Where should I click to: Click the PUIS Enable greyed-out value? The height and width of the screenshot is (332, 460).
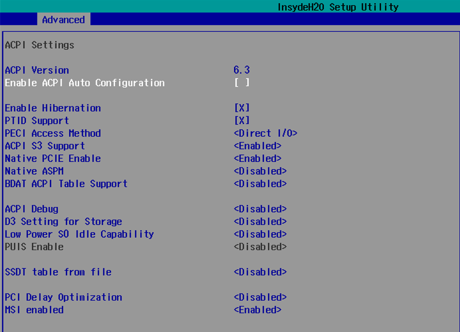260,247
